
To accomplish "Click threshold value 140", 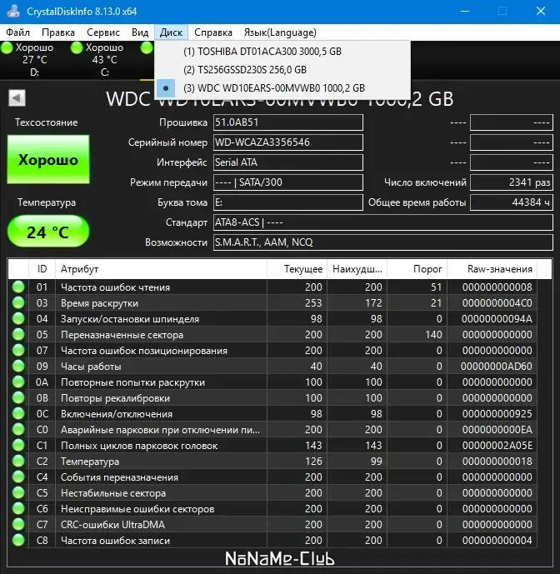I will [433, 335].
